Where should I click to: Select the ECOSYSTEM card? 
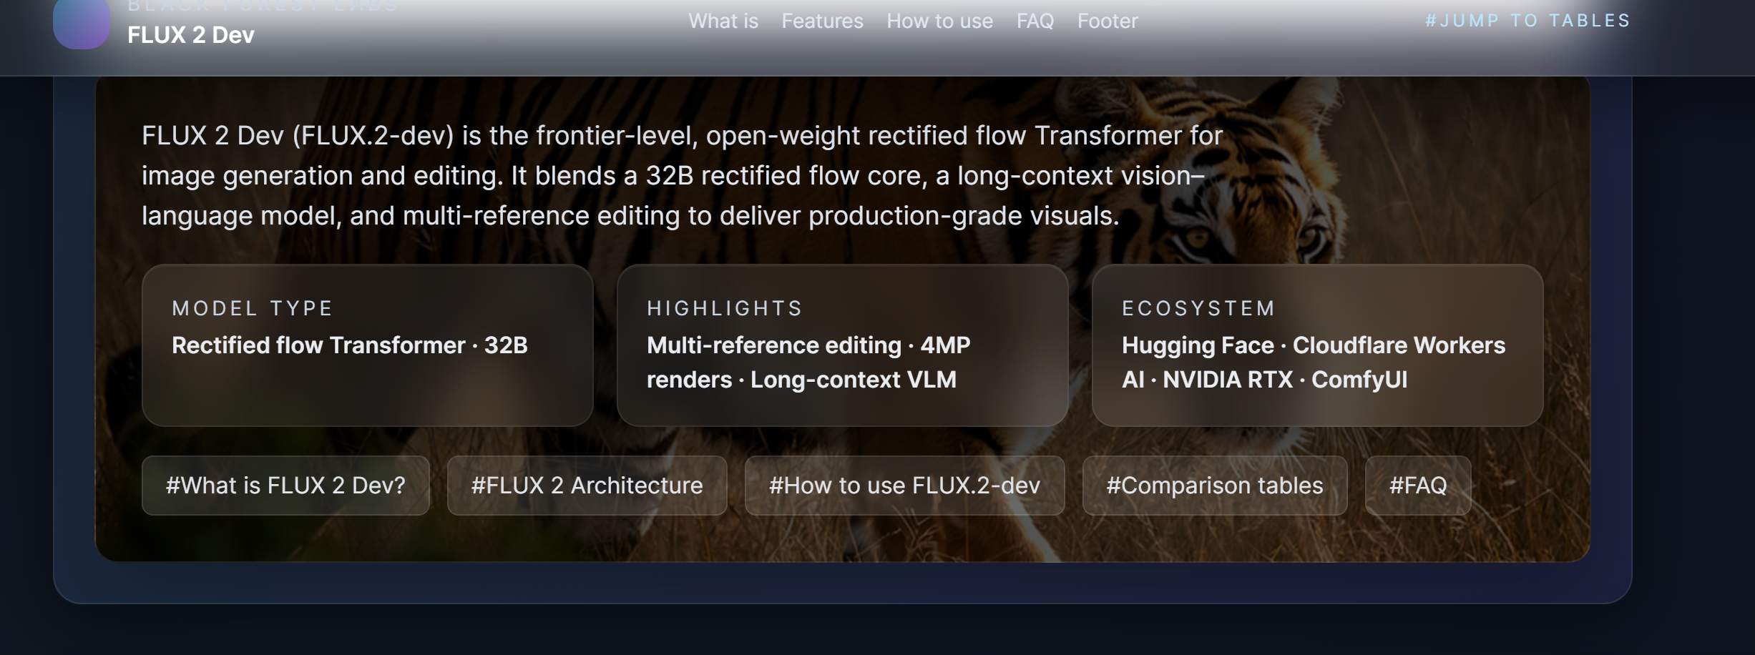1317,348
